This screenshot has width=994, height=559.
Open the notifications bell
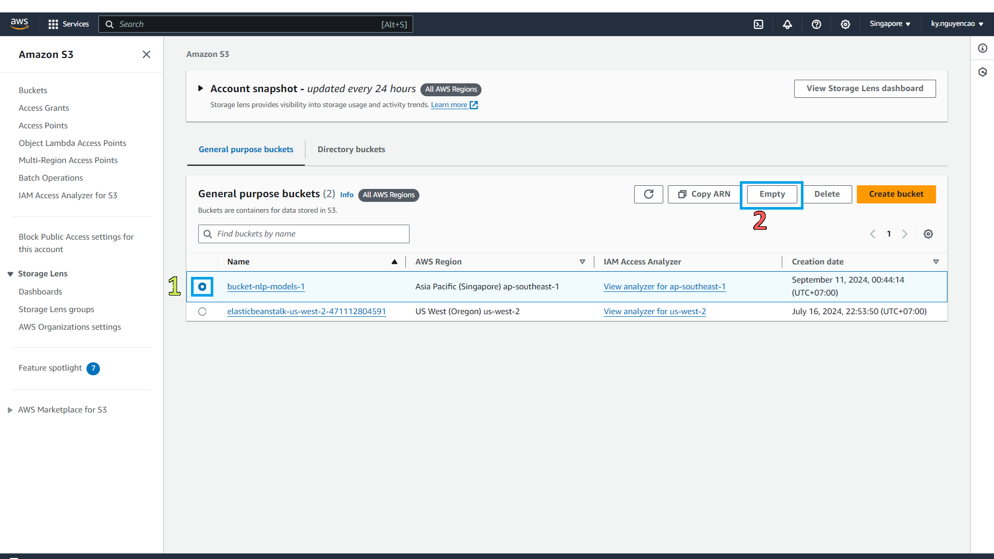pyautogui.click(x=787, y=24)
